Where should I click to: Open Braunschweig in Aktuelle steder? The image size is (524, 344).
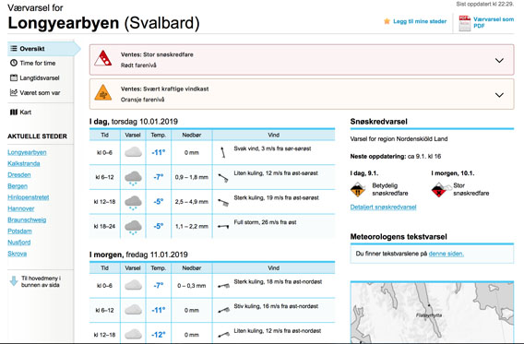pos(27,219)
